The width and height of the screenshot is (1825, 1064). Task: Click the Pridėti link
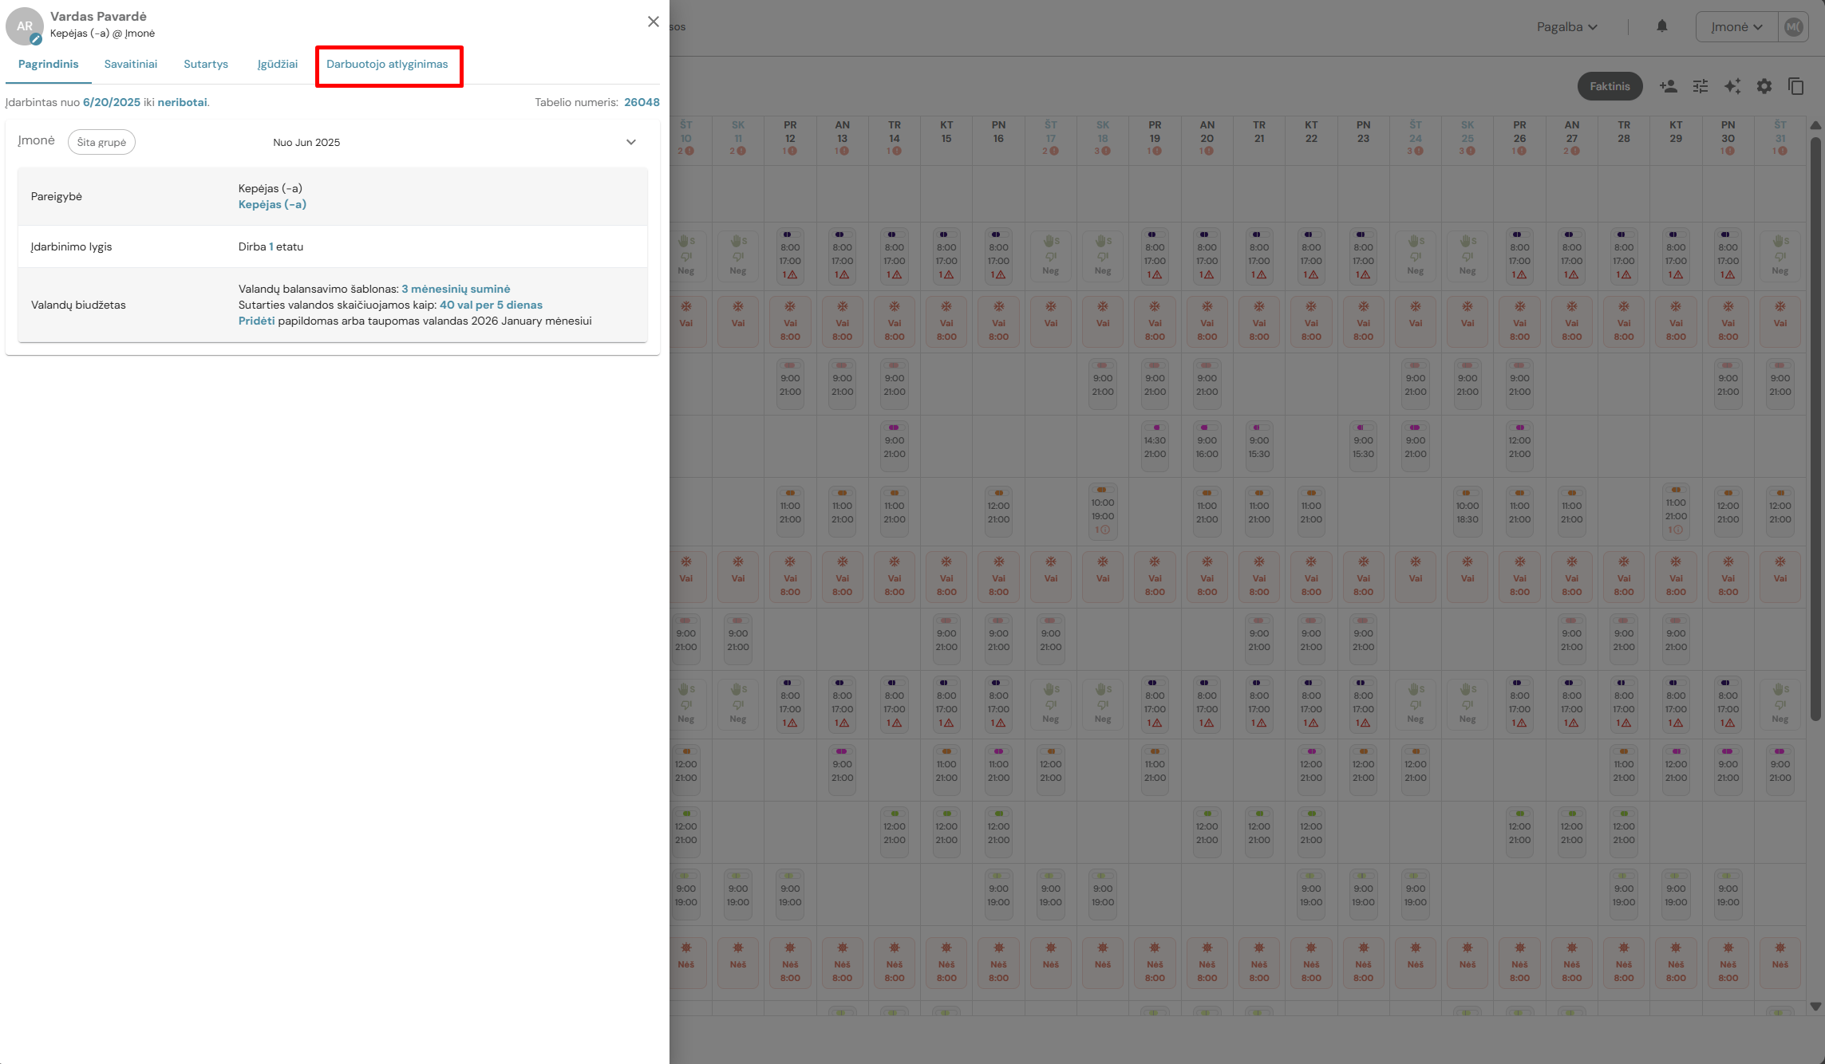point(256,321)
